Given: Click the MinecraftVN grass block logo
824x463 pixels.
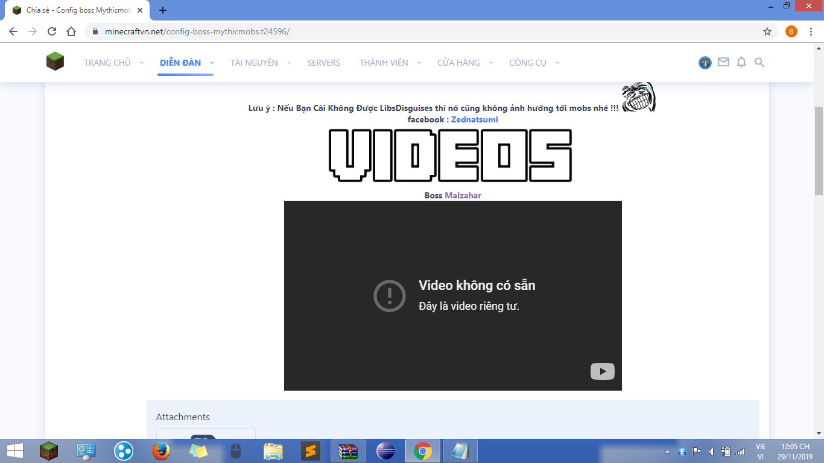Looking at the screenshot, I should tap(55, 61).
